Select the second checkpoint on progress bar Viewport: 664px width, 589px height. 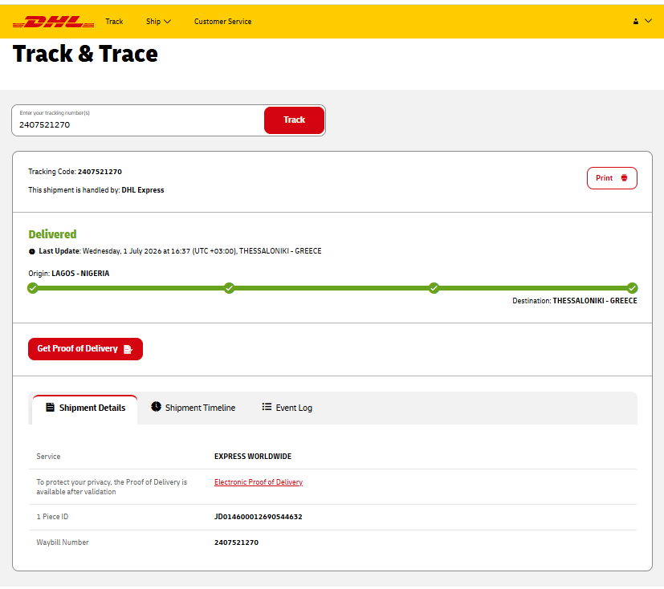click(x=229, y=288)
